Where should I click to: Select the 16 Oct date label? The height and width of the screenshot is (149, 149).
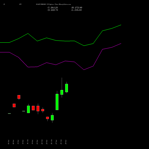click(x=28, y=142)
